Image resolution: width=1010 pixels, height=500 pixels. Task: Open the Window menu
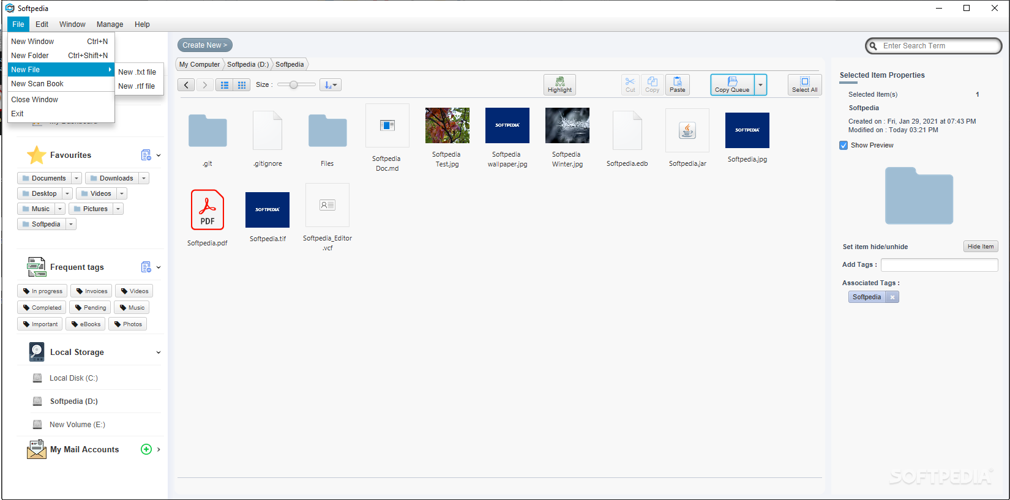[x=72, y=24]
